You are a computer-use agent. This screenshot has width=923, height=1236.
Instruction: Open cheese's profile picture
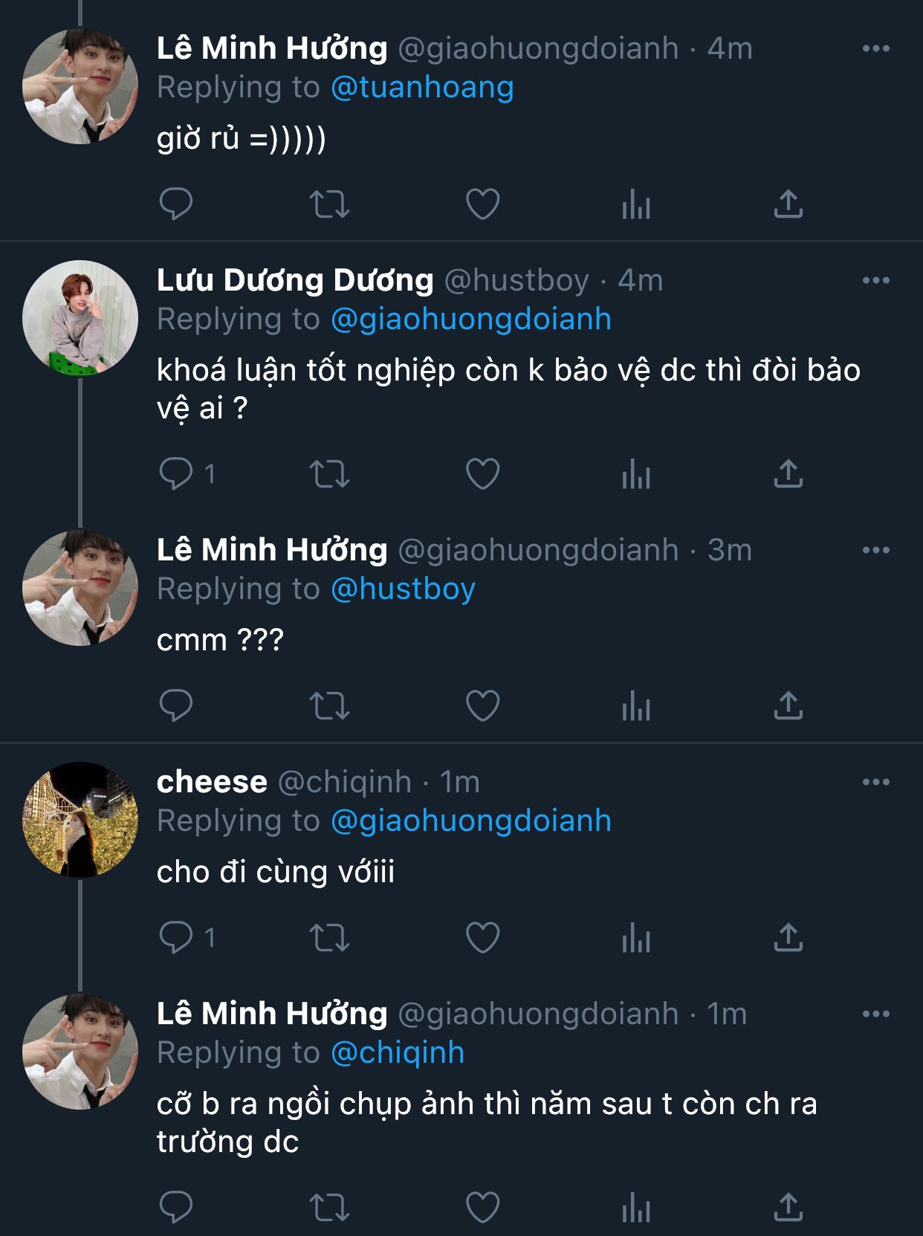coord(80,820)
